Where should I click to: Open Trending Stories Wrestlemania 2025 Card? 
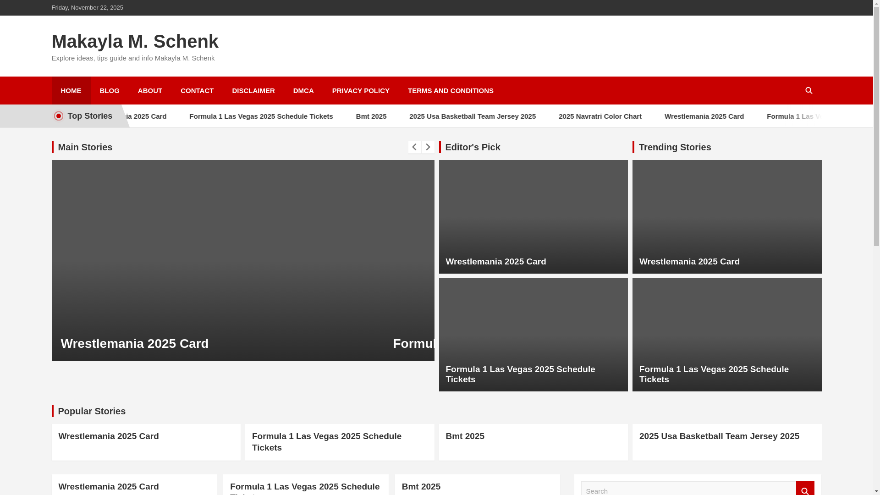click(x=689, y=262)
